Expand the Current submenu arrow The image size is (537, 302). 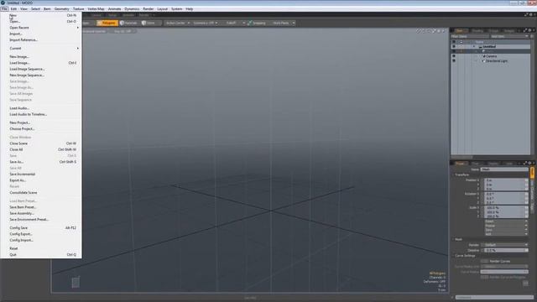click(x=78, y=49)
